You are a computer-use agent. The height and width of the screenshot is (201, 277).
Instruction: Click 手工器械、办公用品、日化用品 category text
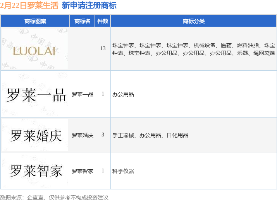pos(150,135)
